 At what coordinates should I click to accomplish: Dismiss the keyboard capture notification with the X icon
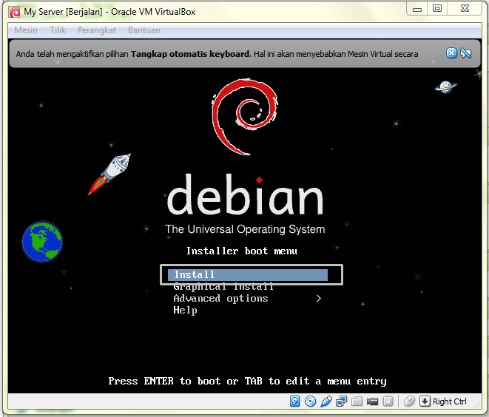(451, 53)
